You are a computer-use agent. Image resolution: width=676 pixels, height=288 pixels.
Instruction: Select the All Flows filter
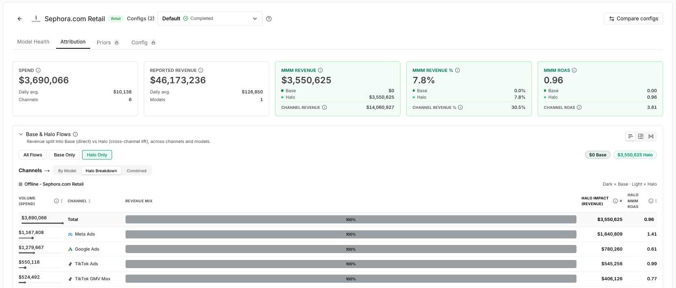[x=32, y=155]
